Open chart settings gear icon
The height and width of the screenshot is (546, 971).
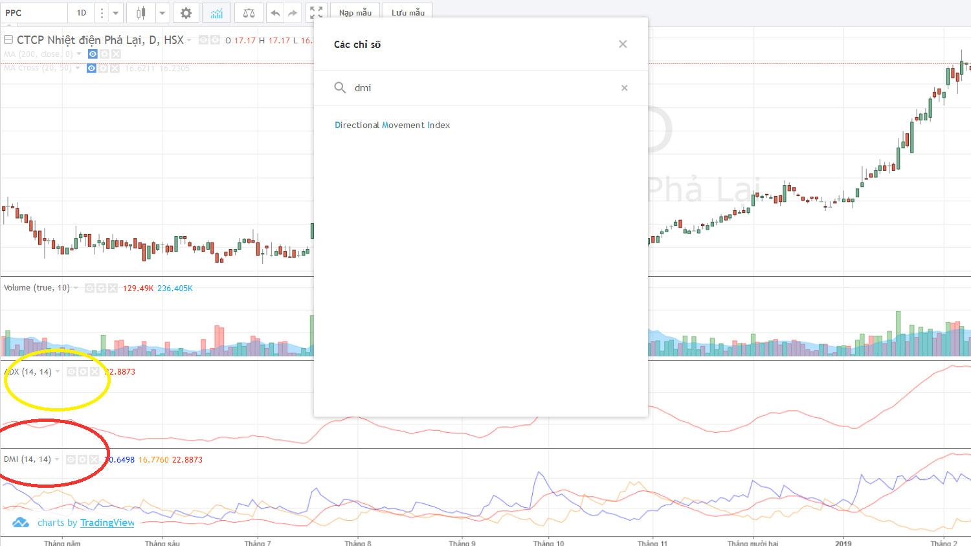click(186, 13)
